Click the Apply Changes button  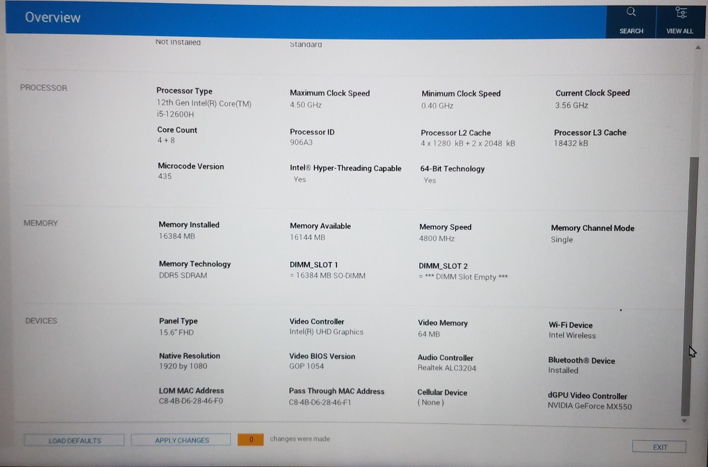point(181,440)
